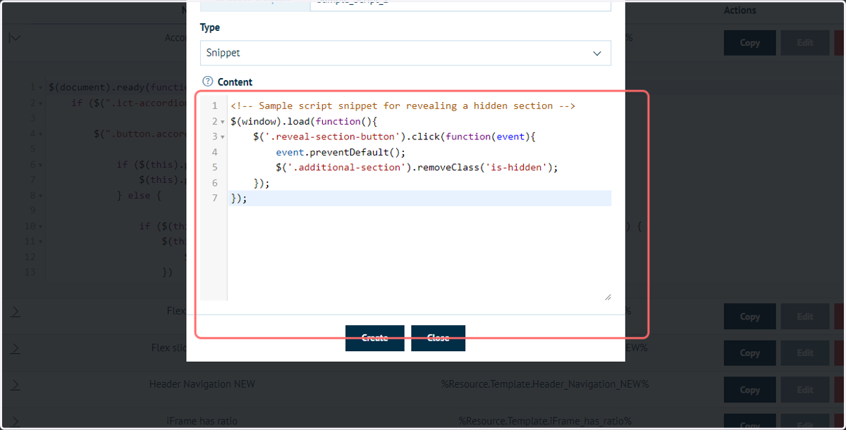The width and height of the screenshot is (846, 430).
Task: Edit the Header Navigation NEW template
Action: point(805,390)
